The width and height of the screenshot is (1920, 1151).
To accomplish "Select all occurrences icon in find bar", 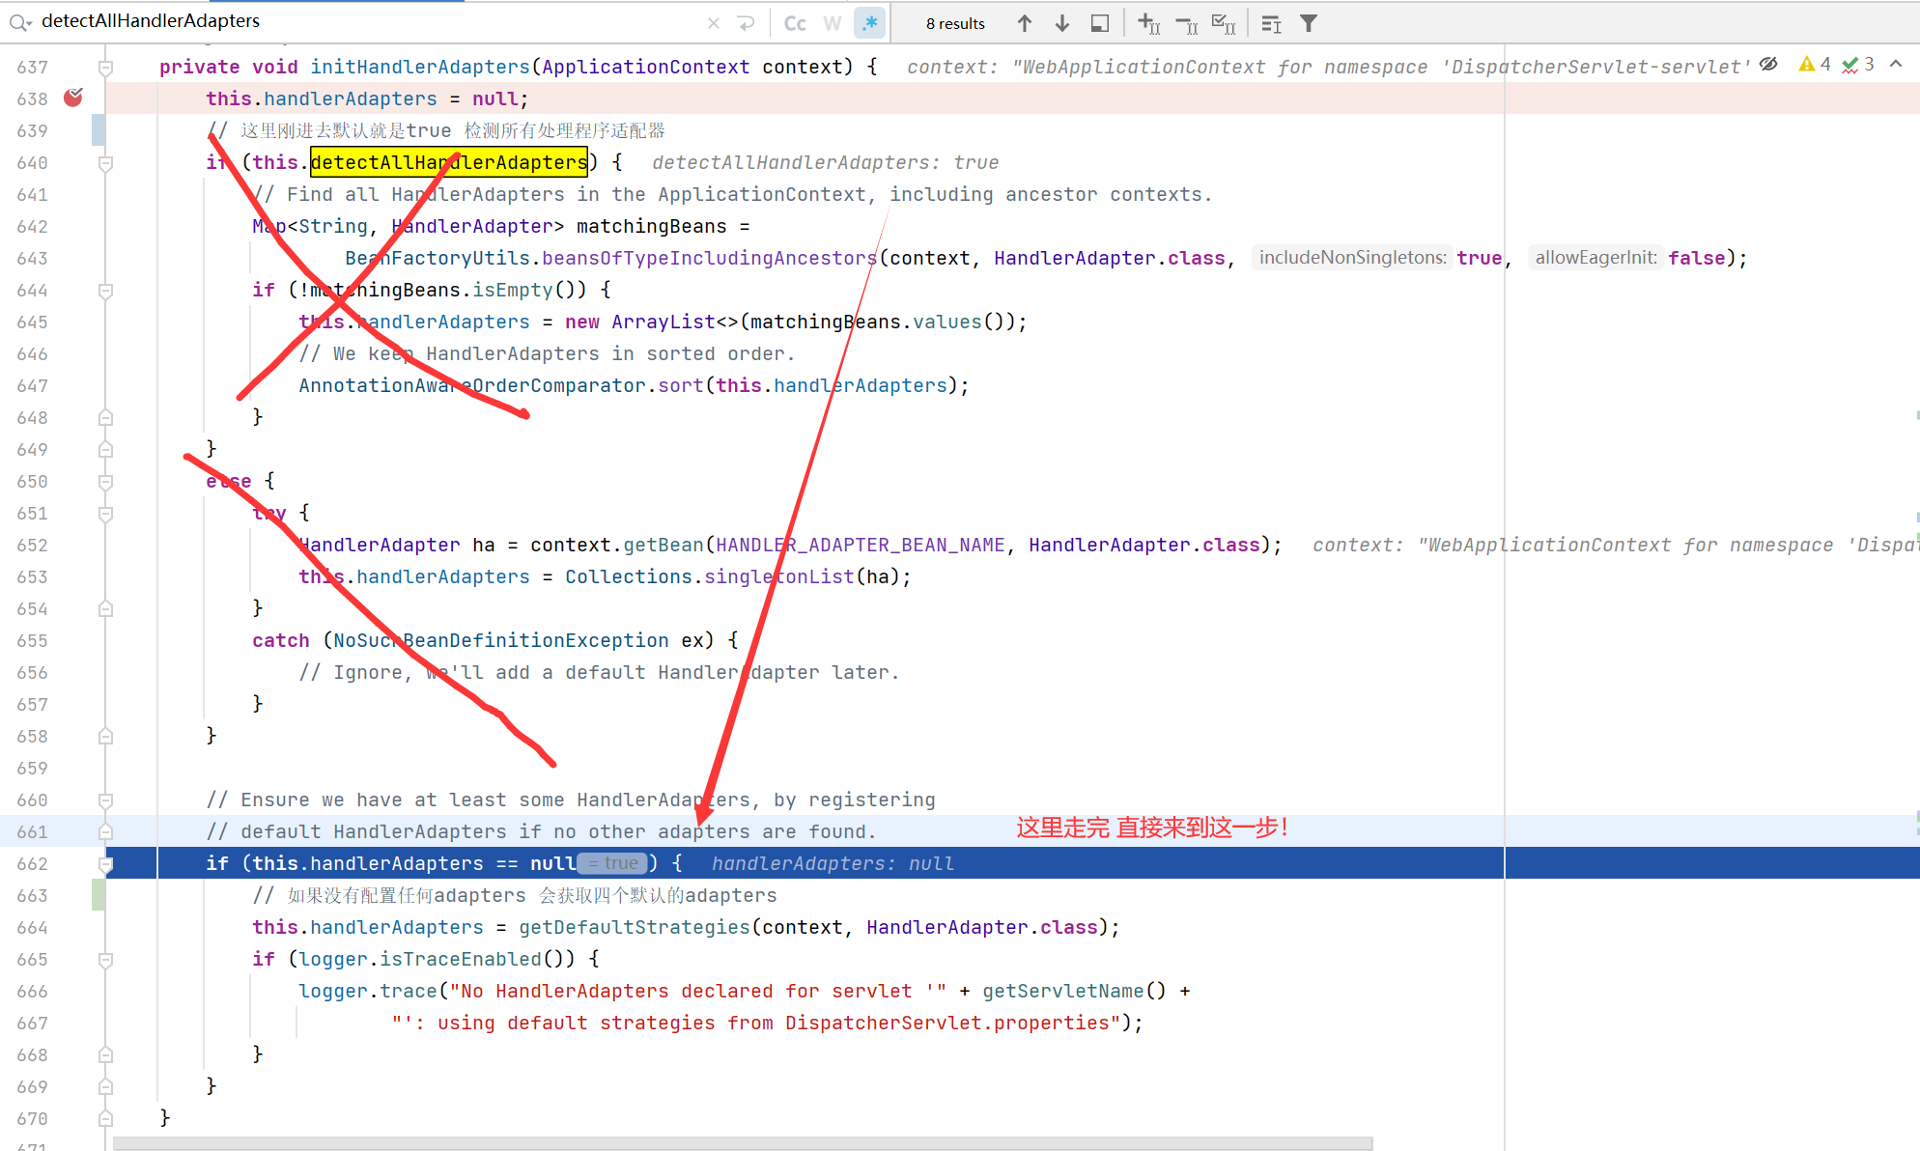I will (x=1224, y=23).
